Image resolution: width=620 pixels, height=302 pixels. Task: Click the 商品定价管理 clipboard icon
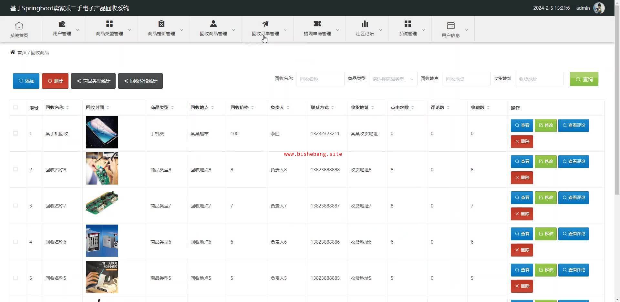pyautogui.click(x=161, y=24)
